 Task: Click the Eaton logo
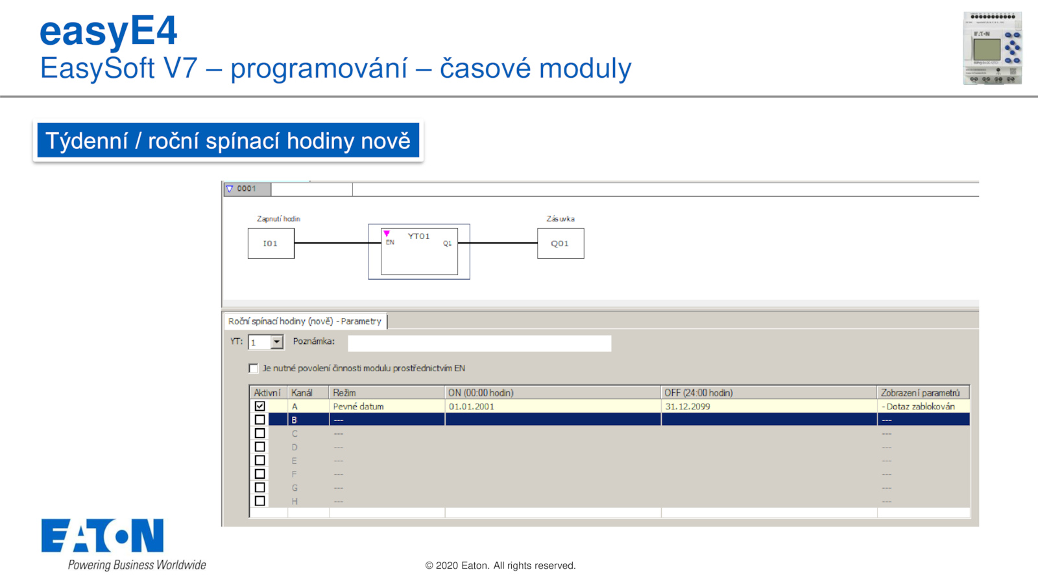click(x=103, y=536)
